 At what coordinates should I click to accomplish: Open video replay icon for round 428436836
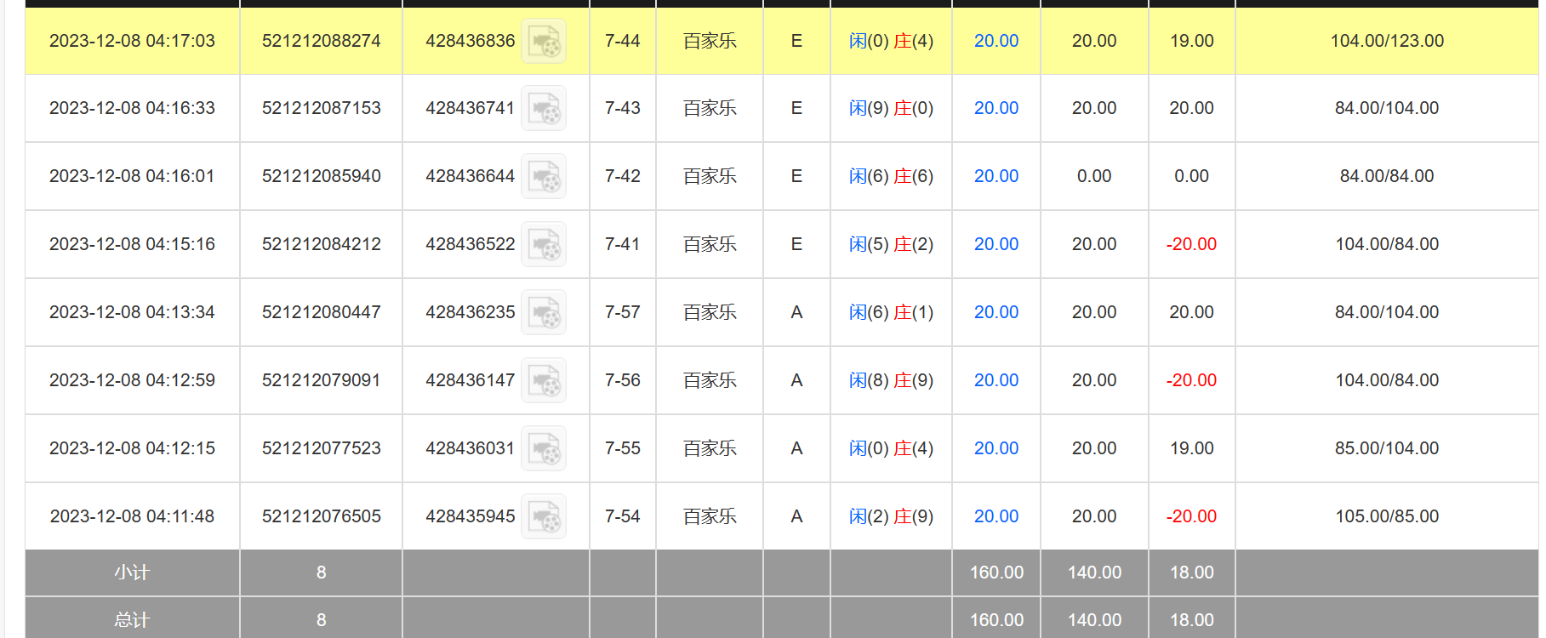(x=544, y=41)
